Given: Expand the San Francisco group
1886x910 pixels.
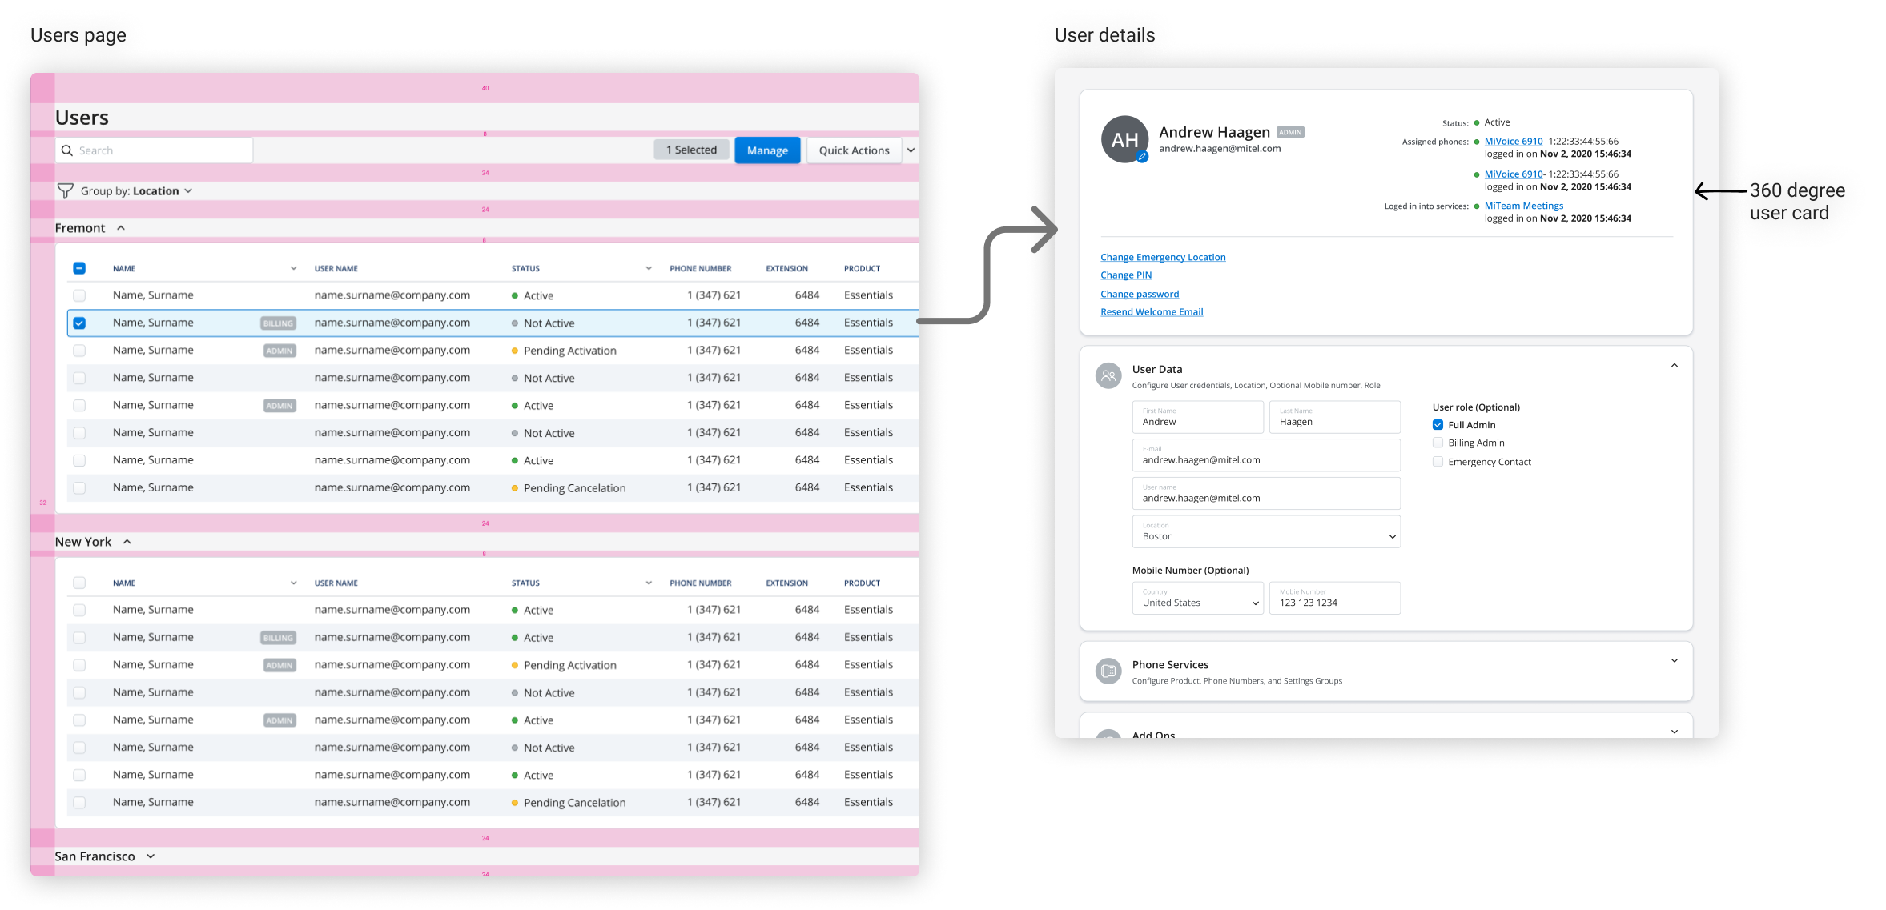Looking at the screenshot, I should [151, 856].
